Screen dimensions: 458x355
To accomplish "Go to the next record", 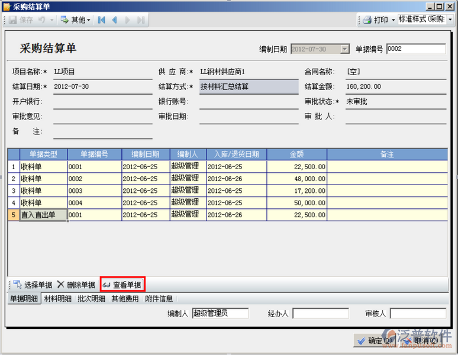I will [128, 20].
